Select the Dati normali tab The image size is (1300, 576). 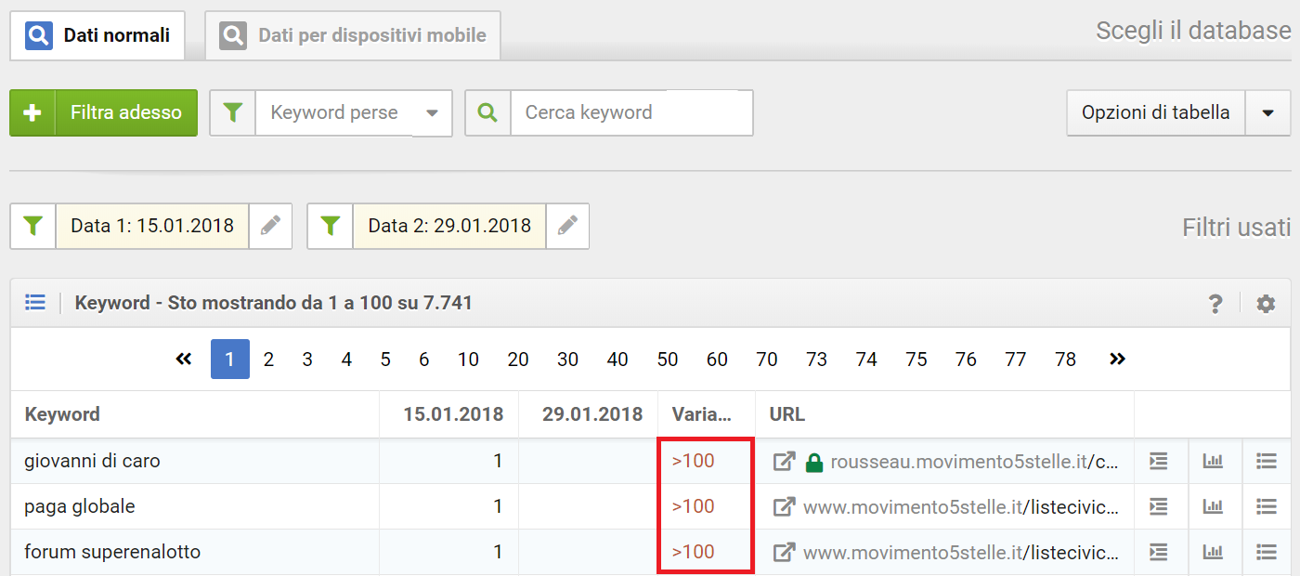(97, 36)
